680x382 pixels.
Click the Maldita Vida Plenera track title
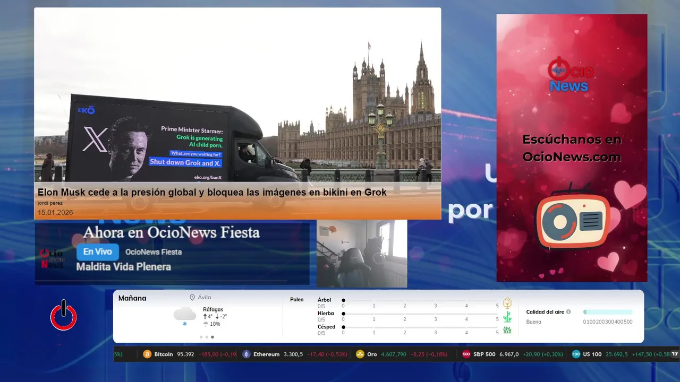point(124,267)
